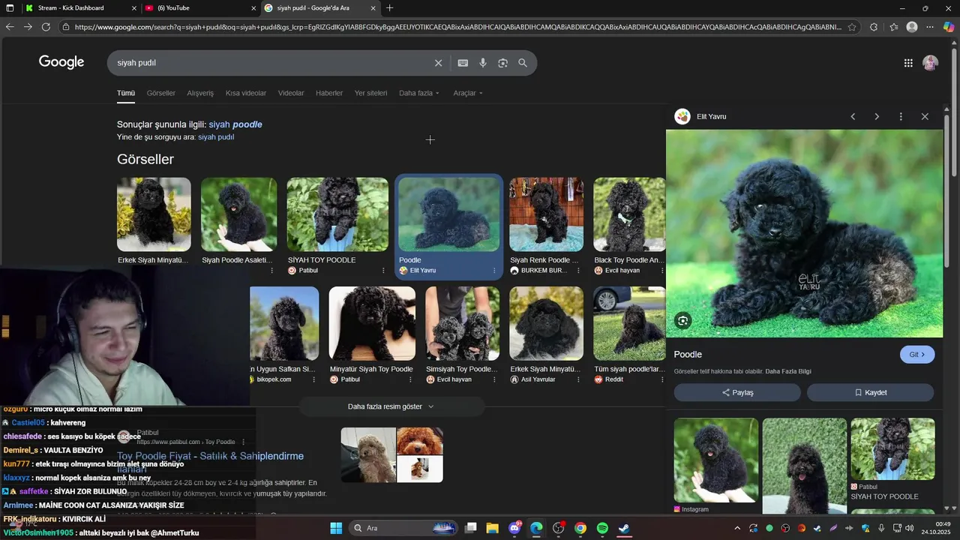The image size is (960, 540).
Task: Close the siyah pudıl Google tab
Action: (x=373, y=7)
